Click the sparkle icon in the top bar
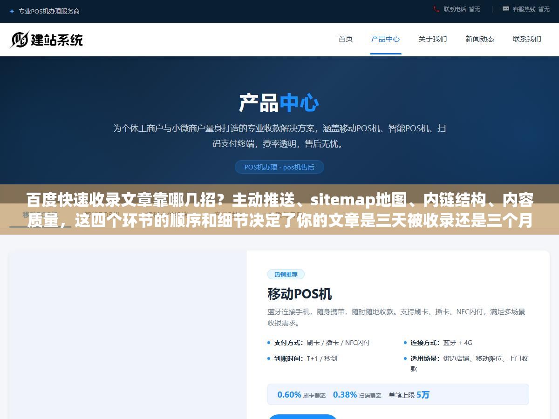This screenshot has width=559, height=419. click(12, 11)
